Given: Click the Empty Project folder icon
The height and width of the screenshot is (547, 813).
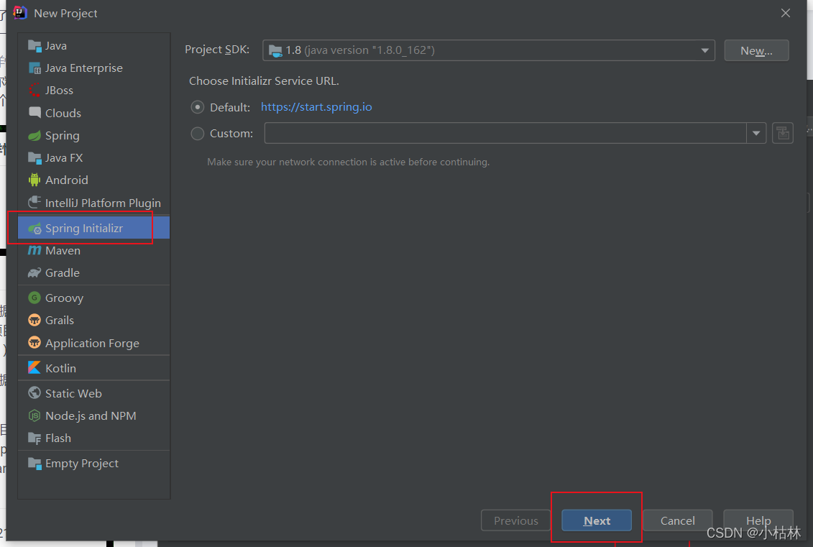Looking at the screenshot, I should pos(35,463).
